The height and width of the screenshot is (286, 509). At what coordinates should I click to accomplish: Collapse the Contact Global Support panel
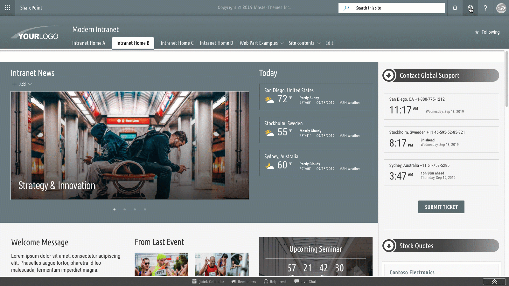coord(389,75)
